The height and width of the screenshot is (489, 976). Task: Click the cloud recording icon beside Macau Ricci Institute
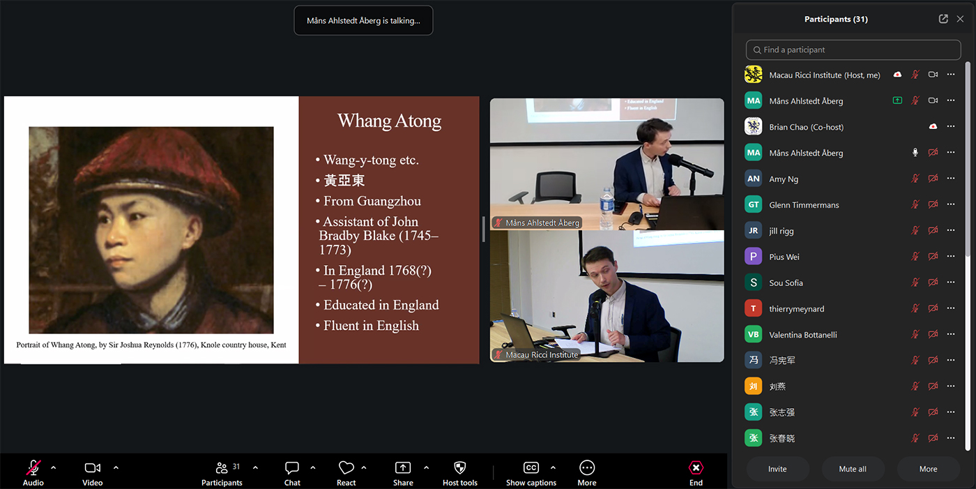pyautogui.click(x=897, y=75)
